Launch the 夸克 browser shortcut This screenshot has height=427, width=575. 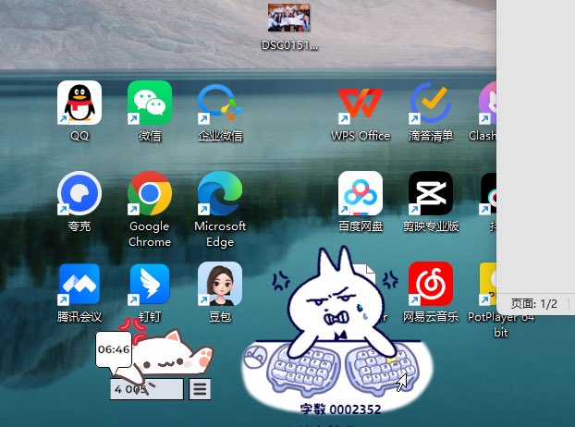[x=80, y=193]
